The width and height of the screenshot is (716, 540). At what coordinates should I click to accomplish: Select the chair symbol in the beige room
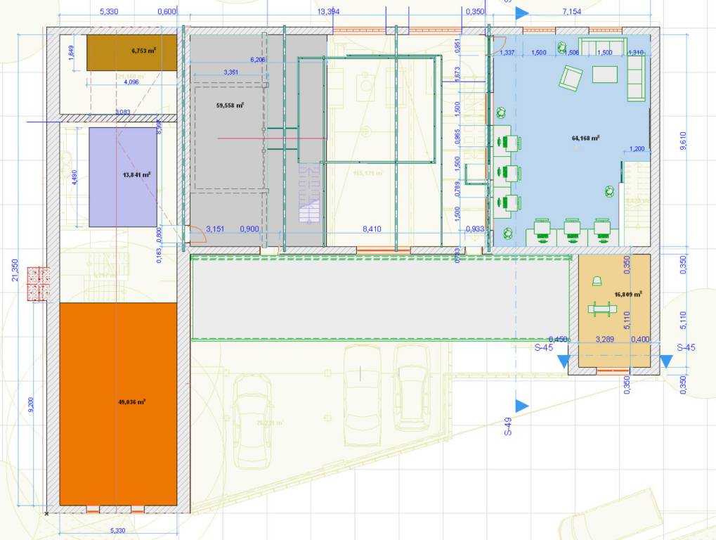click(x=597, y=281)
